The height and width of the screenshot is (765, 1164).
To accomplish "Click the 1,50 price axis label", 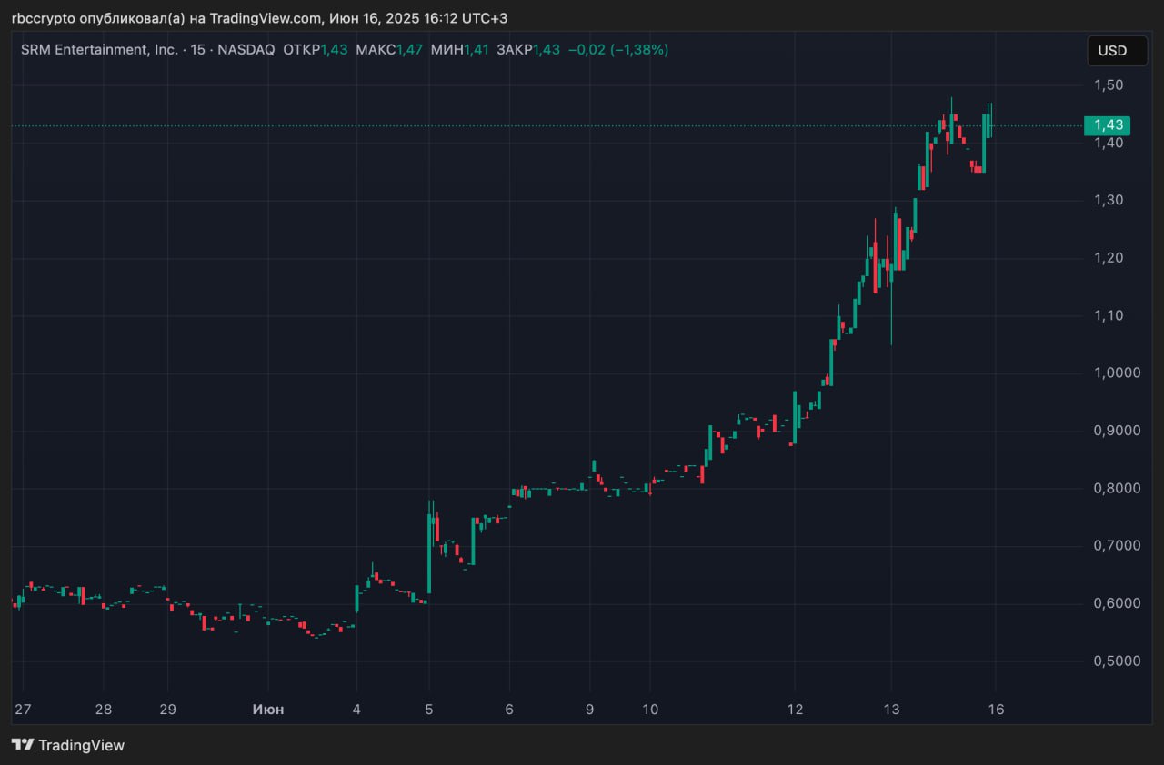I will (x=1109, y=85).
